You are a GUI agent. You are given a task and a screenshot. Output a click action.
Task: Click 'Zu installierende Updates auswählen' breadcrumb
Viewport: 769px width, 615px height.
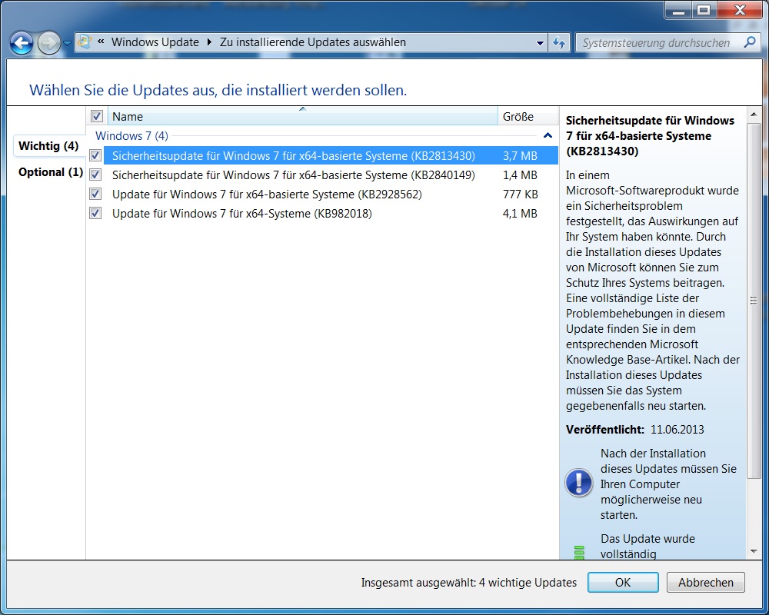coord(313,42)
